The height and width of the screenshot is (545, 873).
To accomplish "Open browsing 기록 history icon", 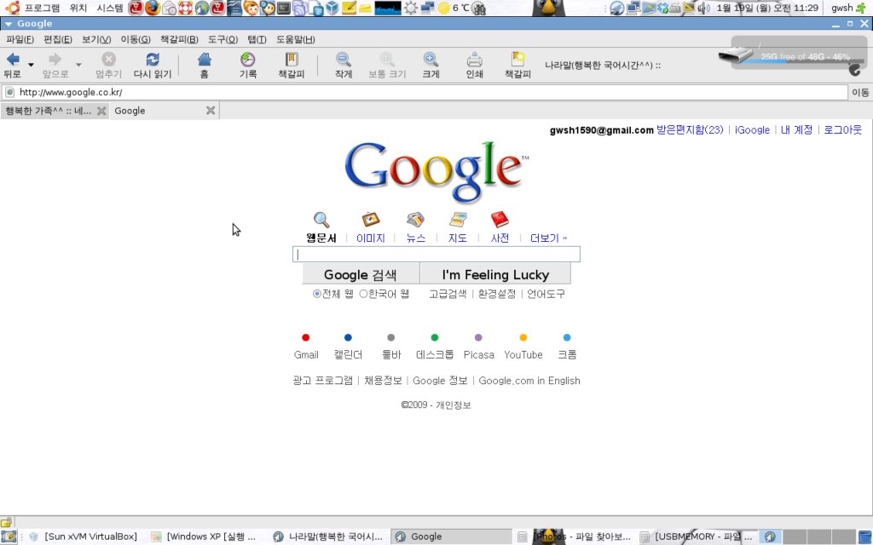I will click(x=248, y=60).
